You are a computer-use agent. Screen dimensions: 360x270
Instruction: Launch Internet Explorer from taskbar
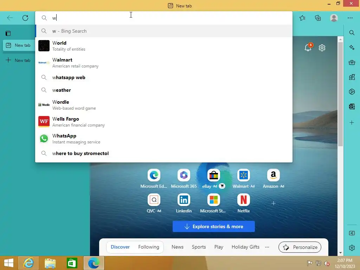tap(28, 263)
